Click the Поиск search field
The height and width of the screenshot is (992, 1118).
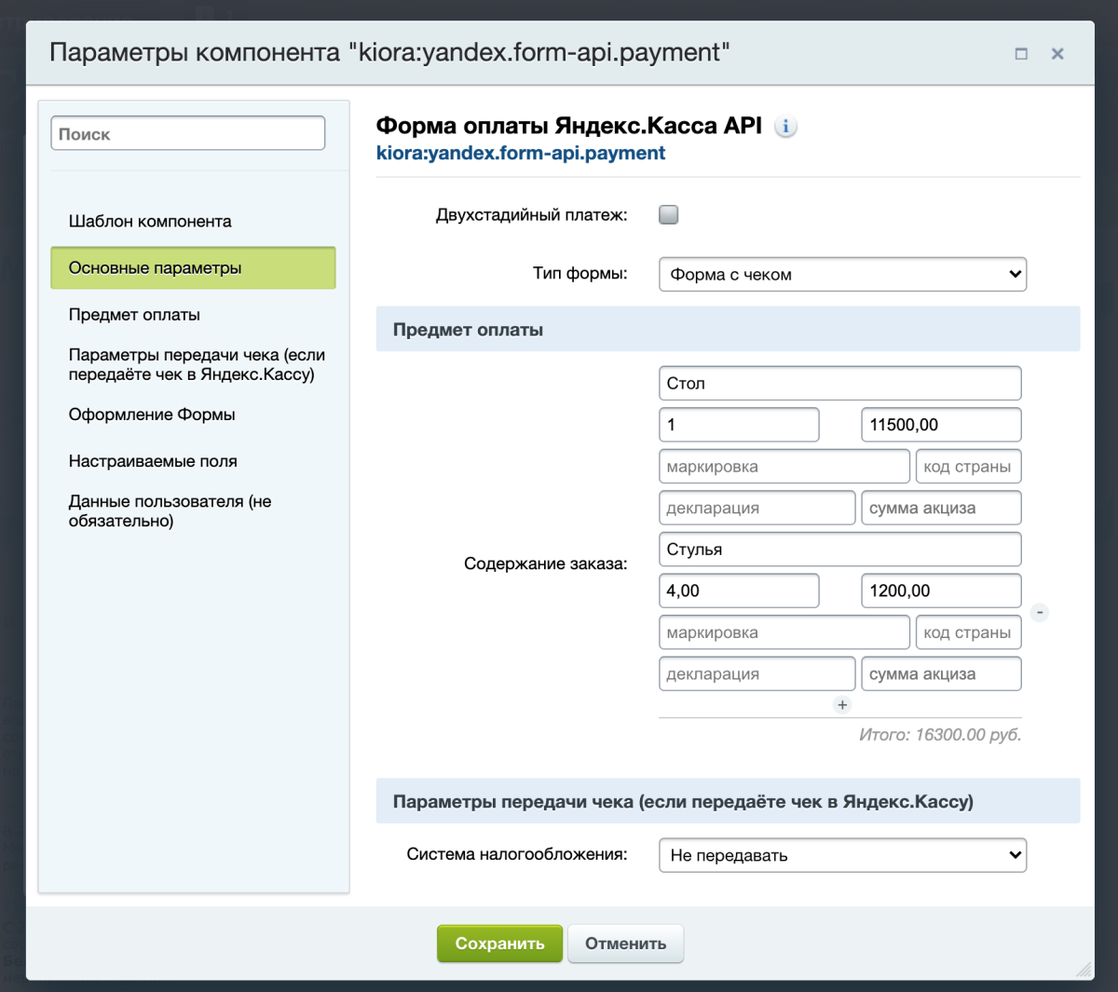(187, 133)
